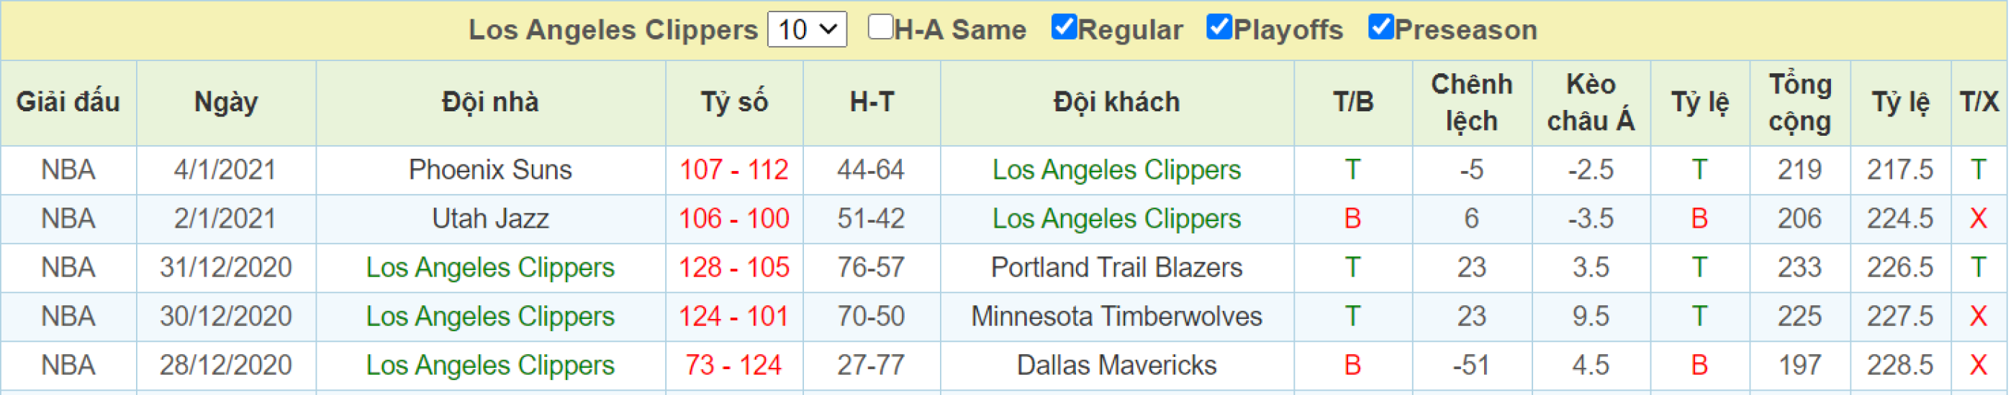Screen dimensions: 2016x395
Task: Click the Tỷ số column header
Action: coord(734,102)
